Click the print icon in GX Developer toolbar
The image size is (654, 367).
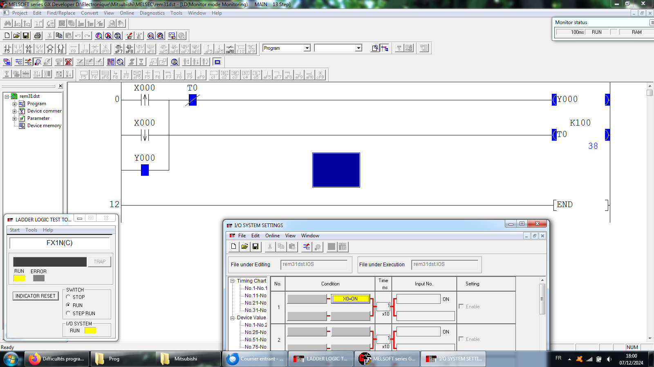click(38, 36)
